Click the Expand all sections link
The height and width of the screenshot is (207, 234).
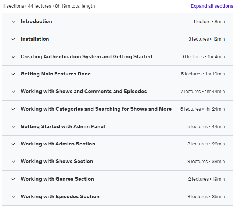pyautogui.click(x=212, y=6)
